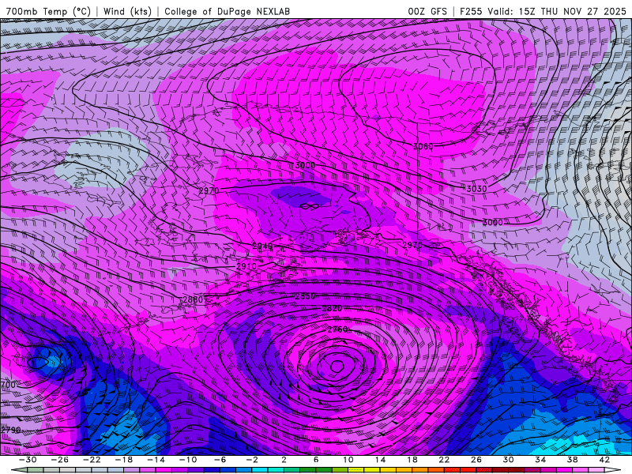632x474 pixels.
Task: Click the 2820 height contour label
Action: click(x=332, y=308)
